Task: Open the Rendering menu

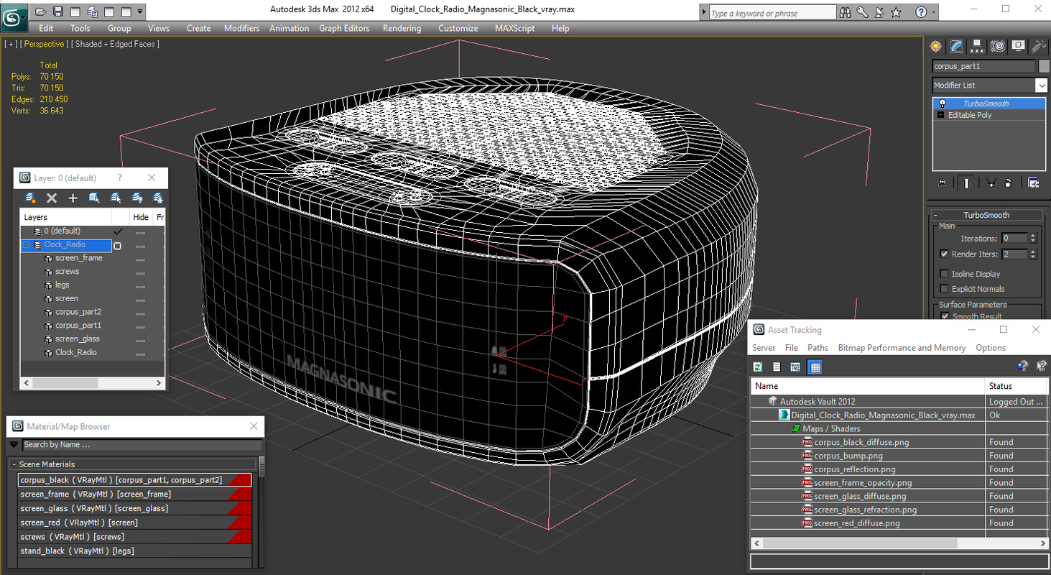Action: [x=402, y=28]
